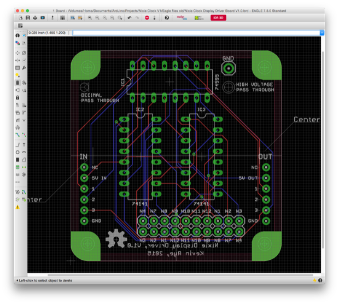Screen dimensions: 339x304
Task: Click the Zoom to fit icon
Action: [x=90, y=17]
